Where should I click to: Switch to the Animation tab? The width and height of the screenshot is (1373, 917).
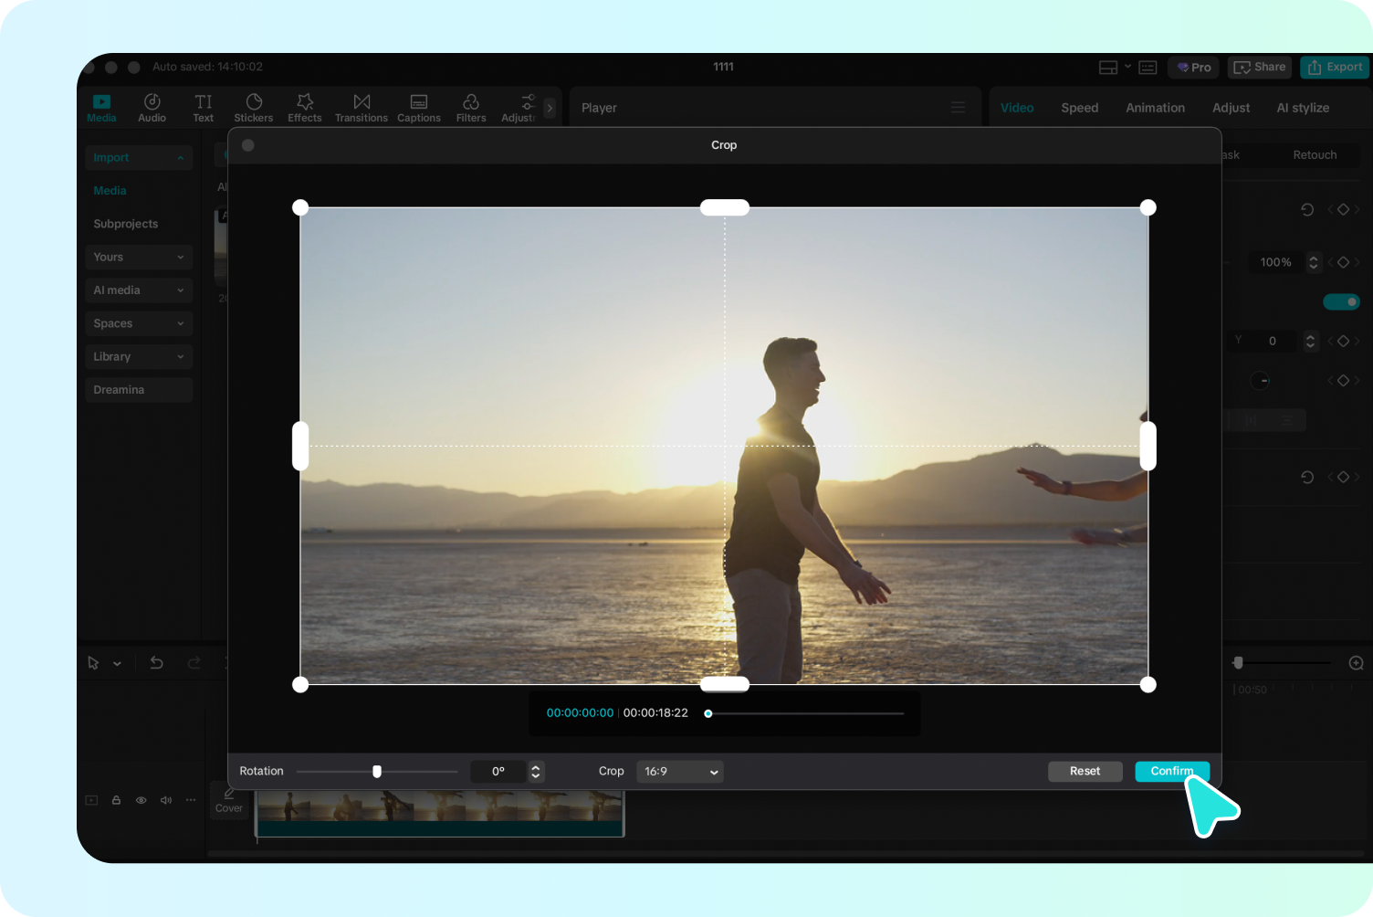tap(1155, 107)
